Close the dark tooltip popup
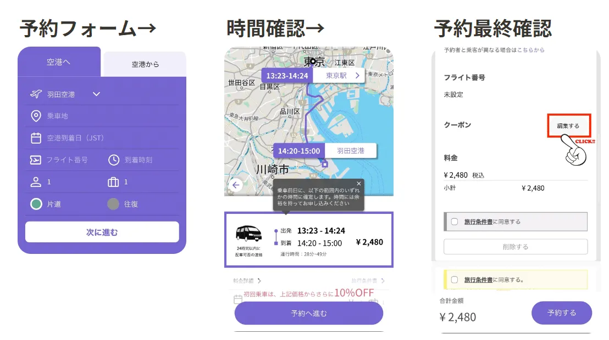This screenshot has height=340, width=609. click(x=358, y=183)
